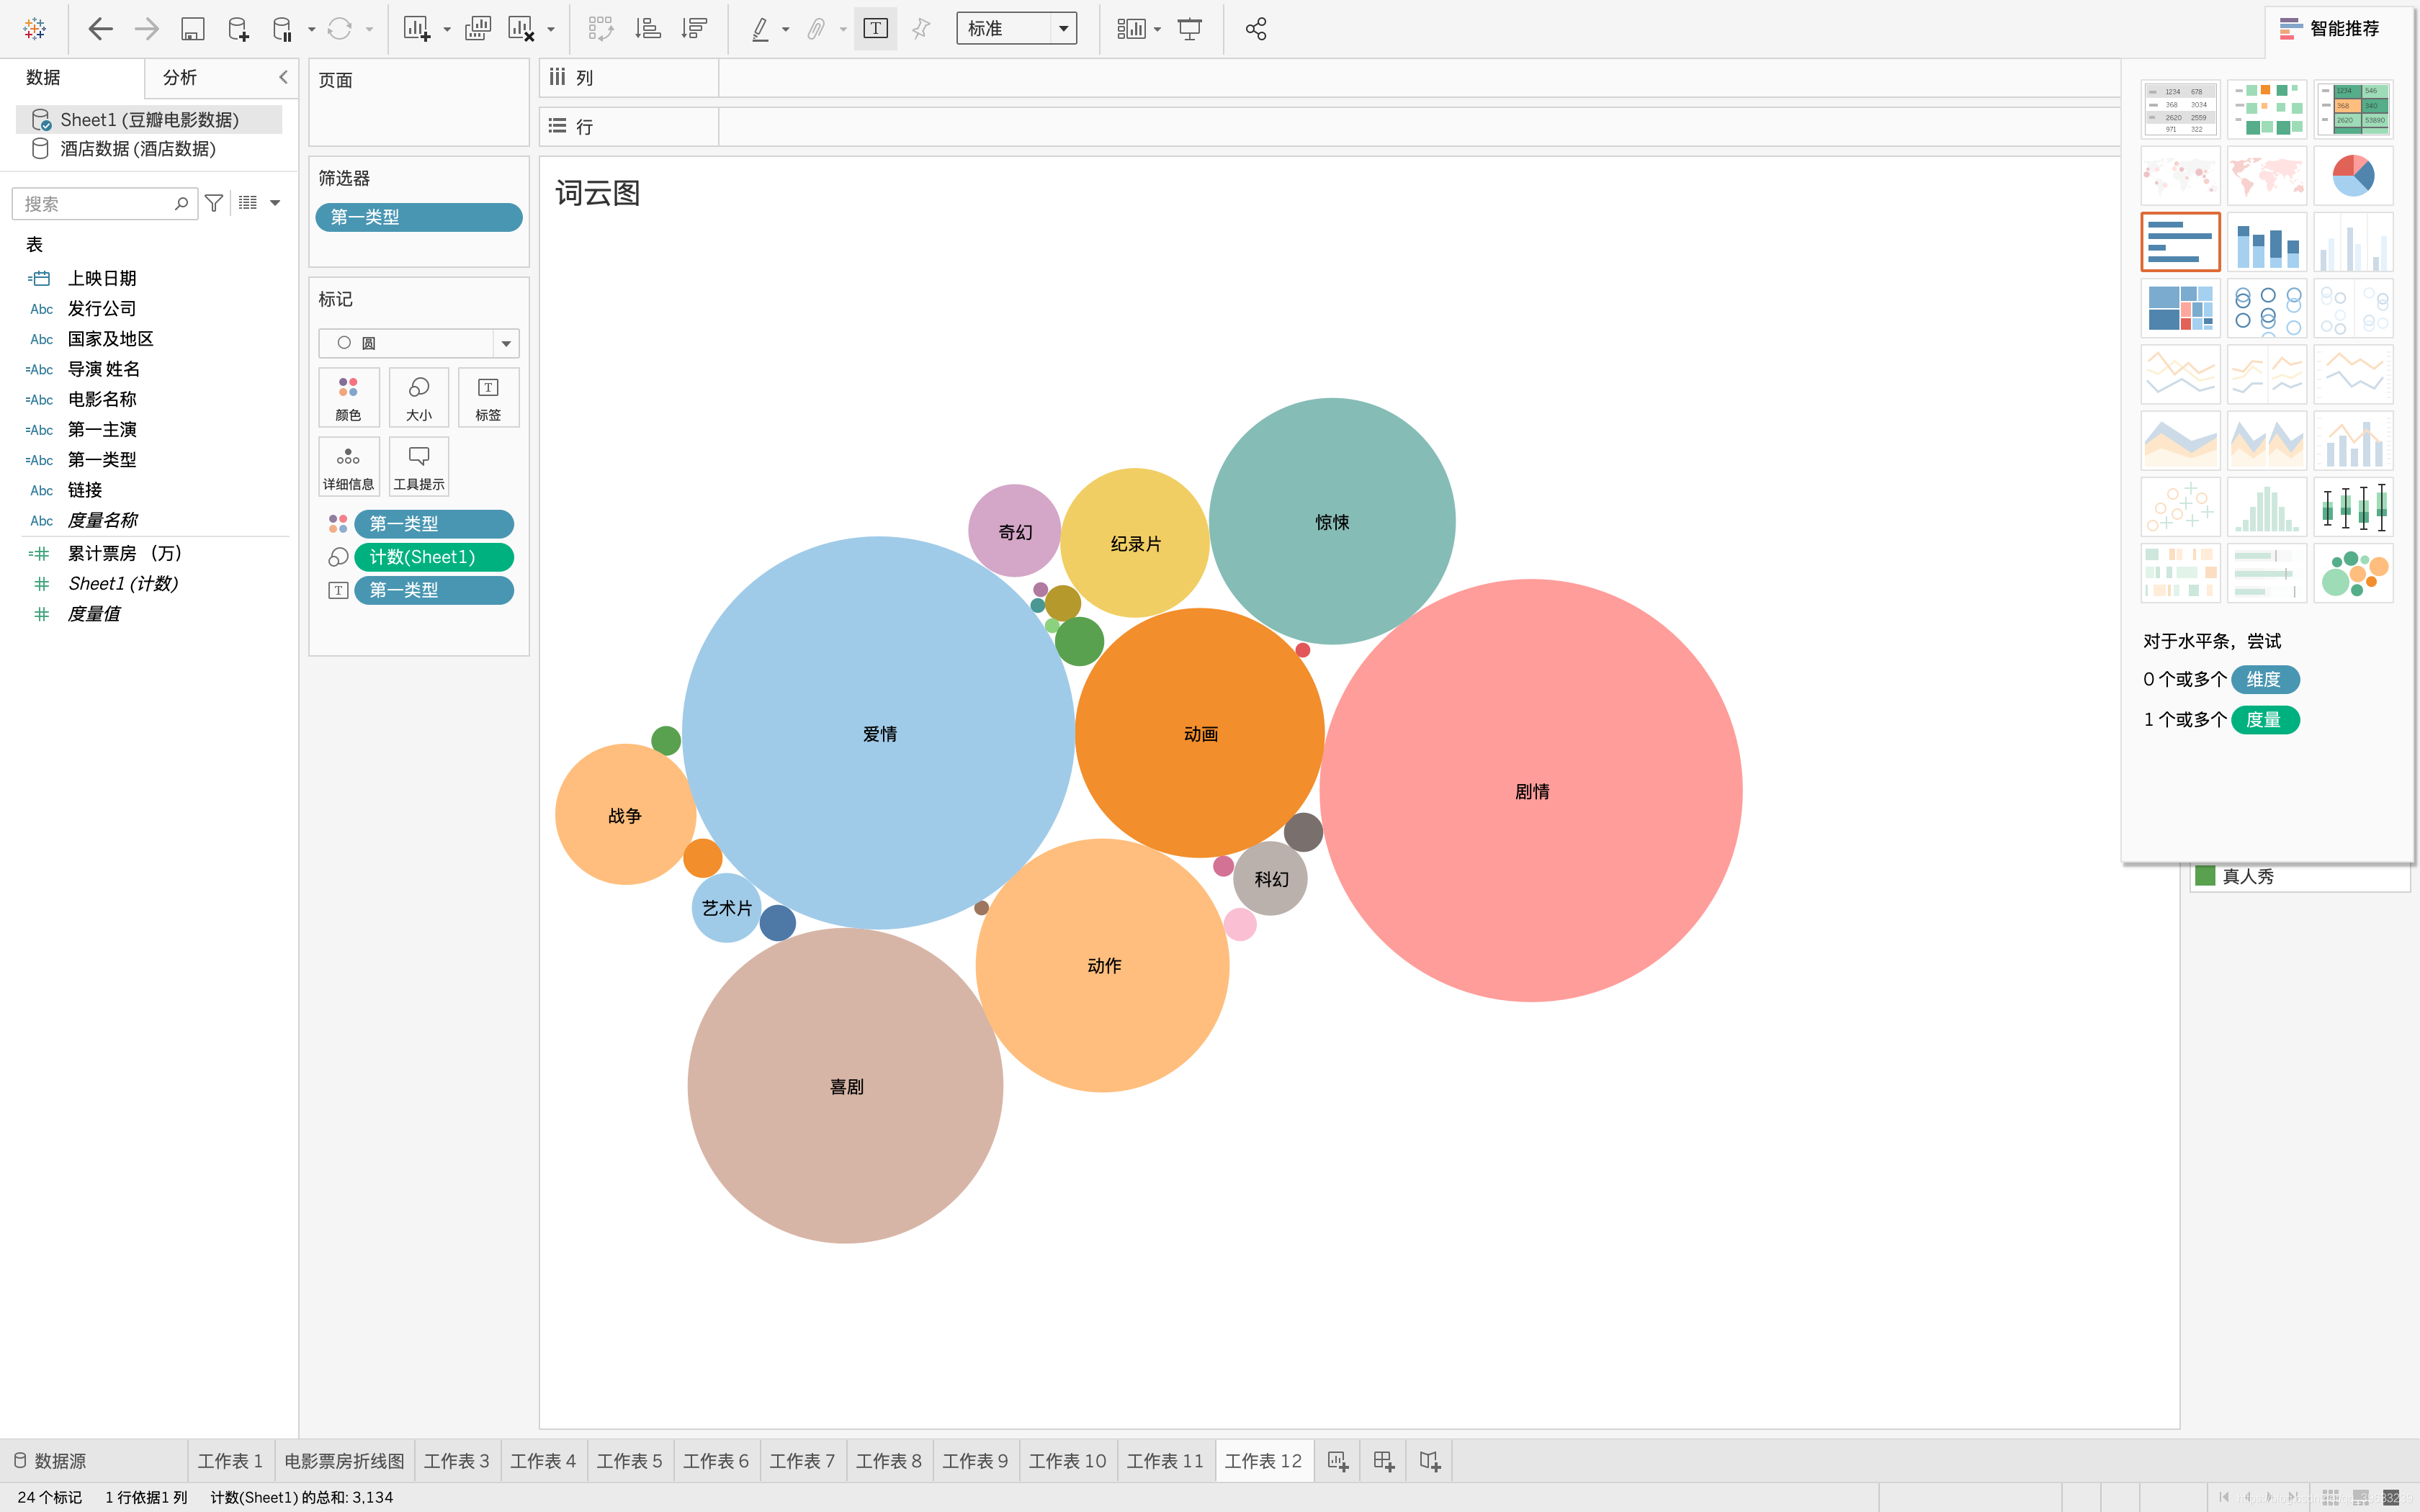This screenshot has height=1512, width=2420.
Task: Toggle the data pane filter icon
Action: (214, 203)
